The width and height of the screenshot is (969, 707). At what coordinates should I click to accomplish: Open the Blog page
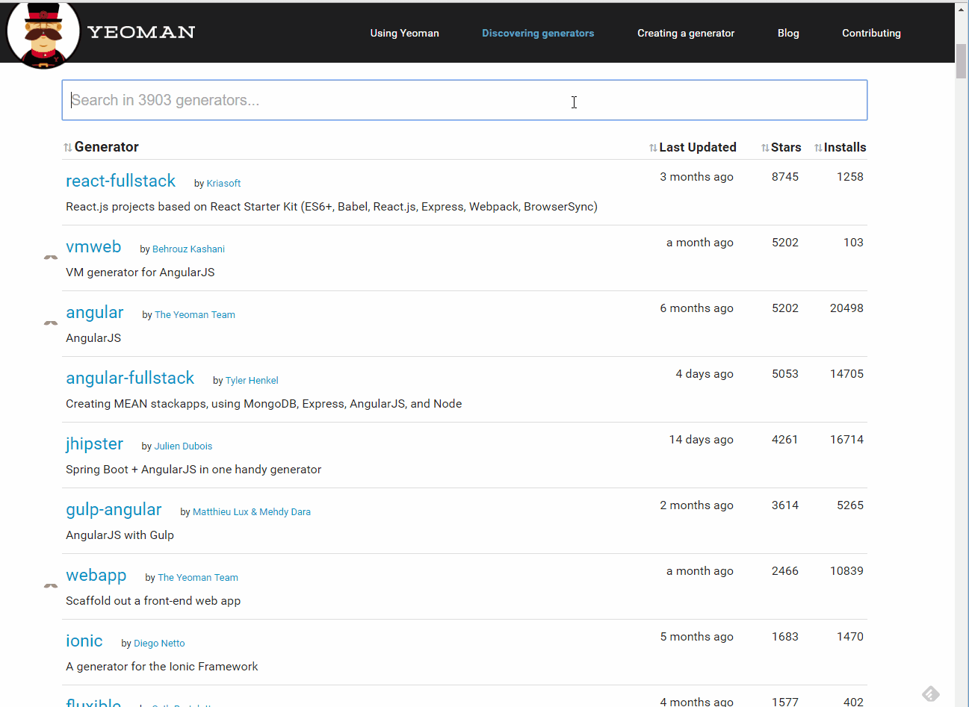click(788, 33)
